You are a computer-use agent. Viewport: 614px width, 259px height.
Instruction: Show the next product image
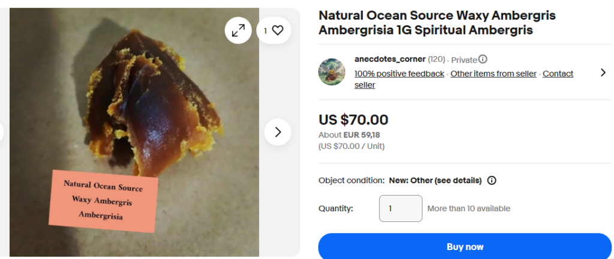click(x=278, y=132)
